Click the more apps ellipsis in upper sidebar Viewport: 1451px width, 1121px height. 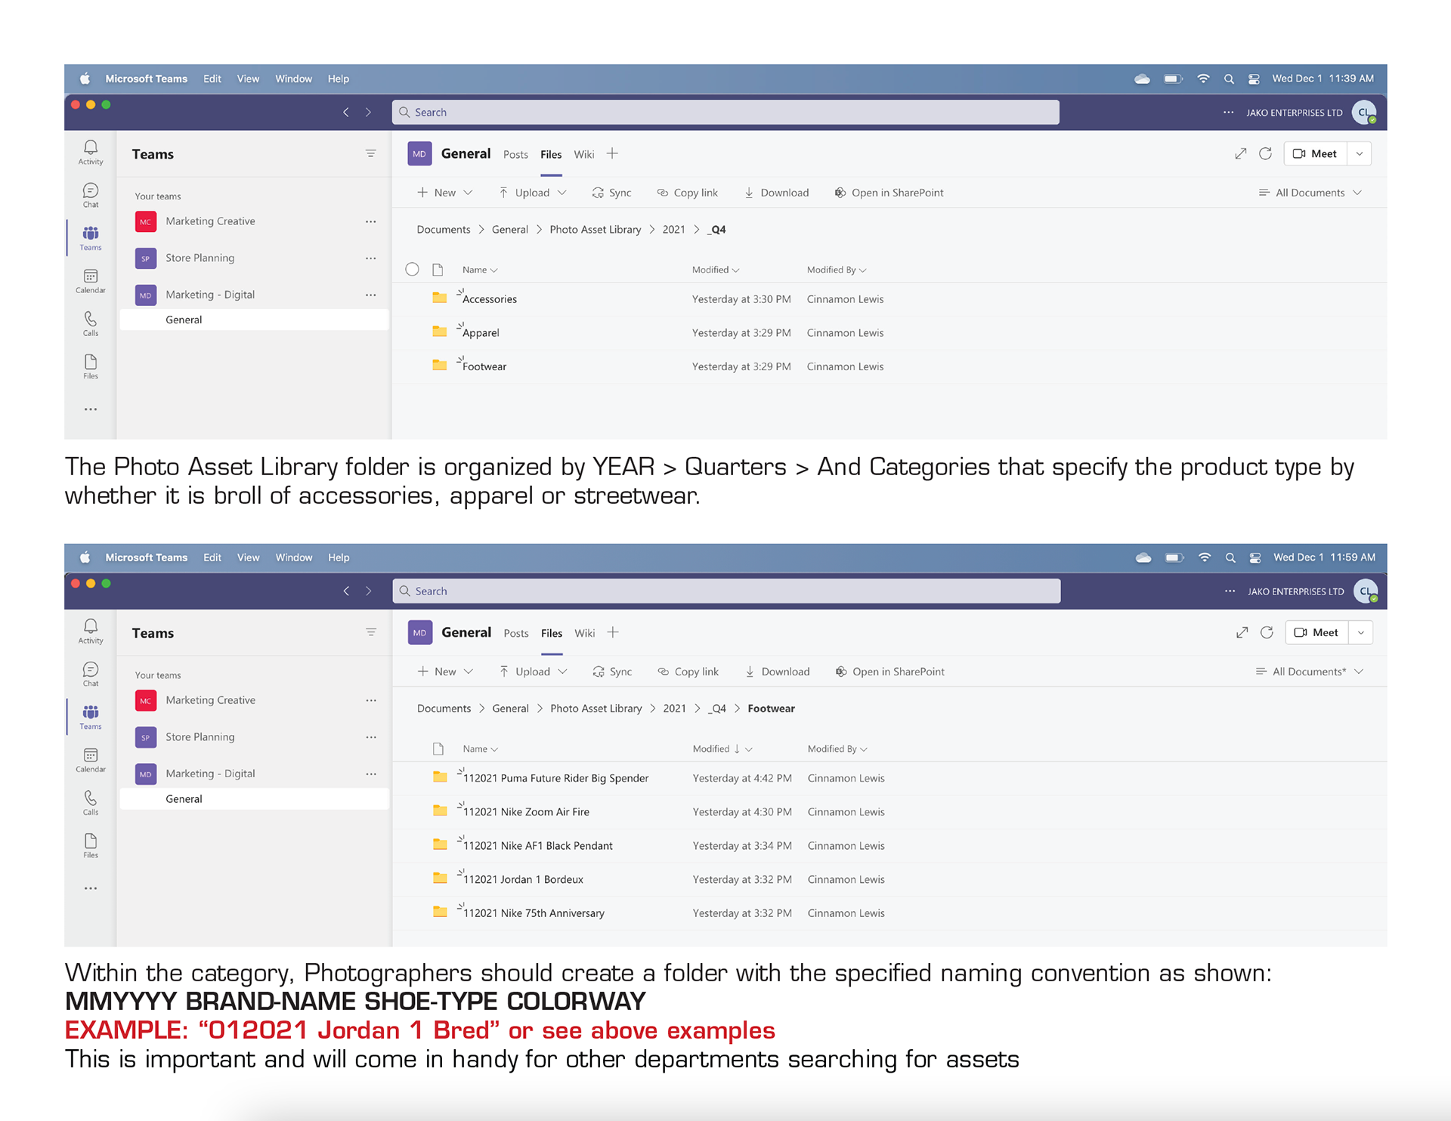[91, 409]
